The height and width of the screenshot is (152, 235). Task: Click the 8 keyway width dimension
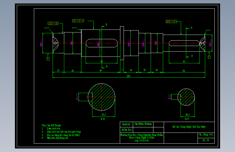click(x=169, y=97)
